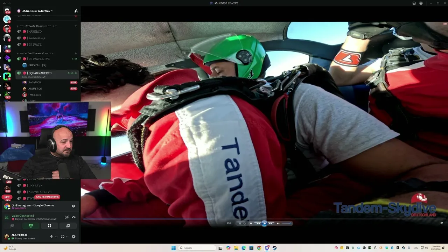The height and width of the screenshot is (252, 448).
Task: Open microphone input options dropdown
Action: 56,237
